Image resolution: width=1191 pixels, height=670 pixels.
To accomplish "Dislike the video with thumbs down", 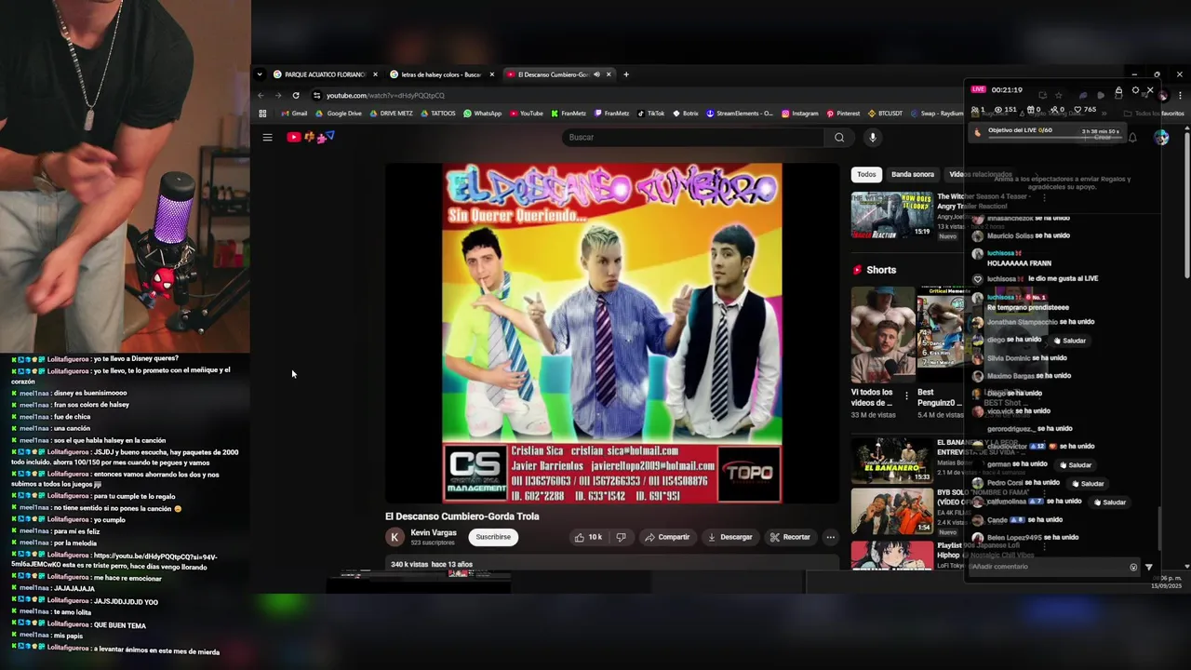I will [621, 537].
